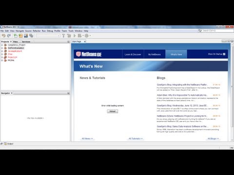The image size is (234, 175).
Task: Open the NetBeans DZone blog post link
Action: click(x=182, y=116)
